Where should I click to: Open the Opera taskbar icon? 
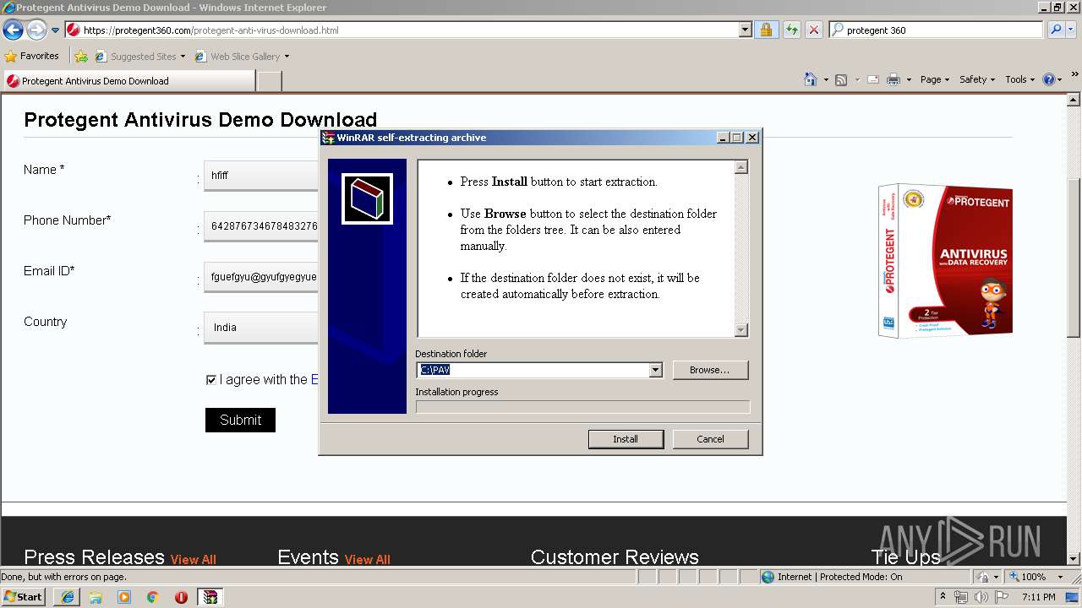[181, 597]
